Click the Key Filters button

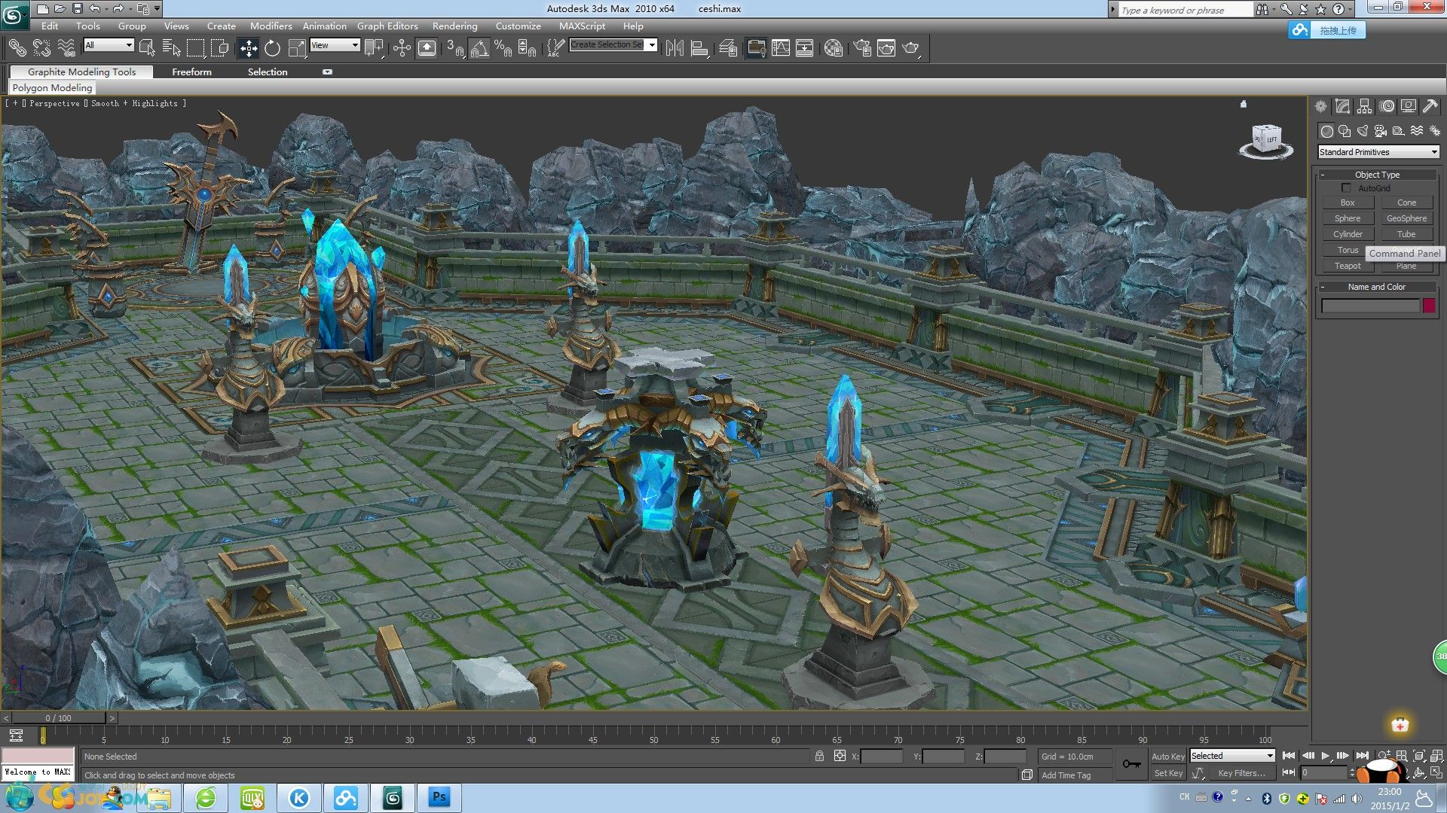1241,773
